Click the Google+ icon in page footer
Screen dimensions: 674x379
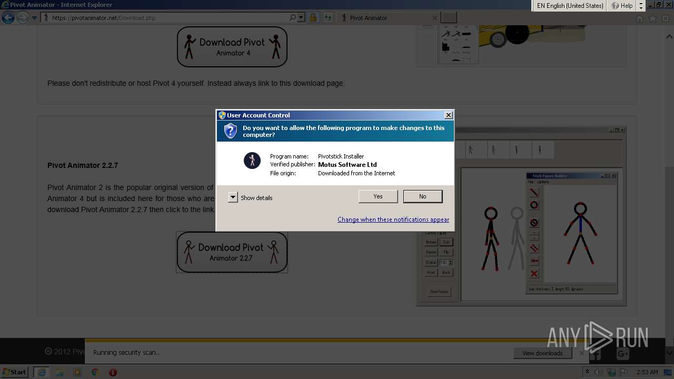(622, 354)
